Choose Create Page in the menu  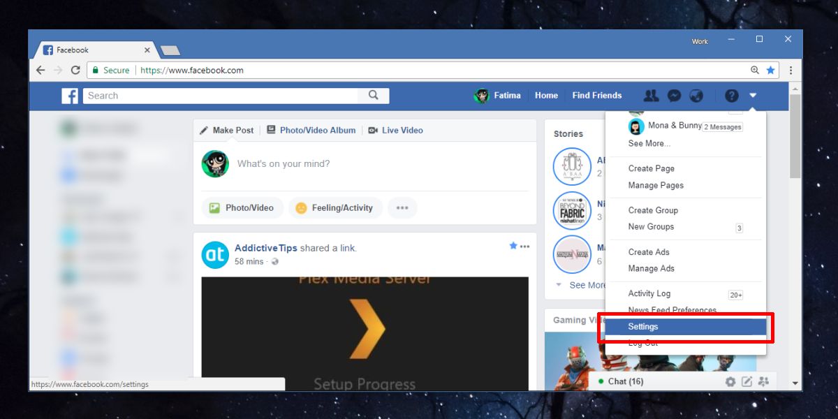[x=652, y=168]
